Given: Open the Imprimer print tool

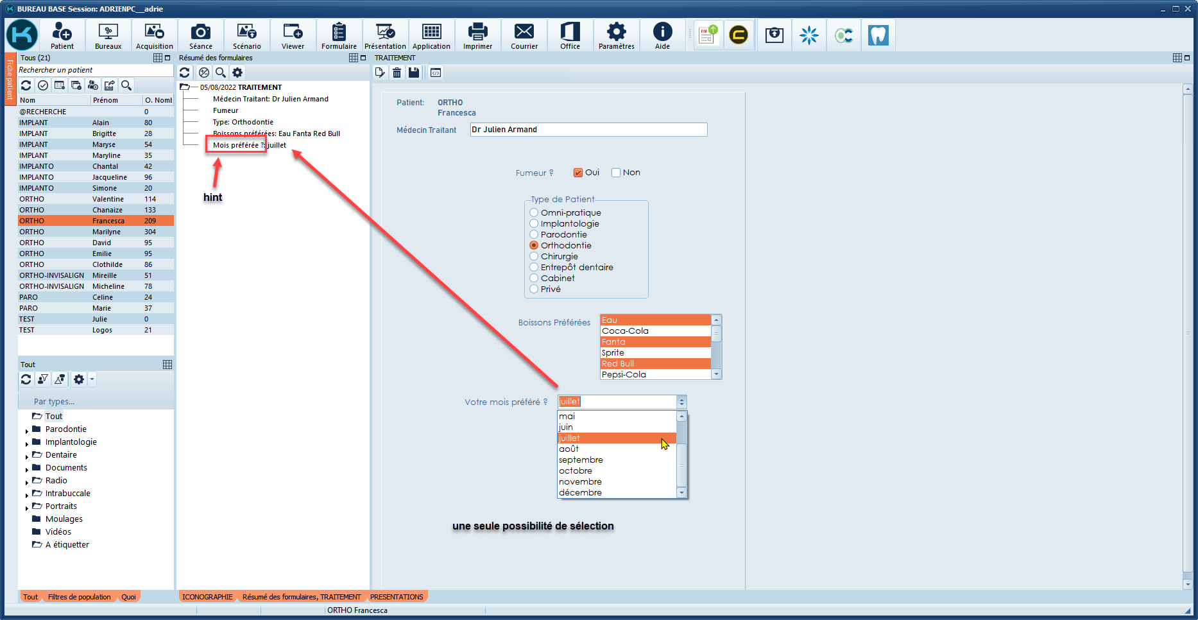Looking at the screenshot, I should (477, 35).
